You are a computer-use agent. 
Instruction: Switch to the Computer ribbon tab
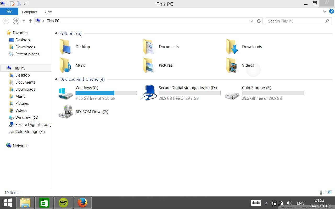29,12
